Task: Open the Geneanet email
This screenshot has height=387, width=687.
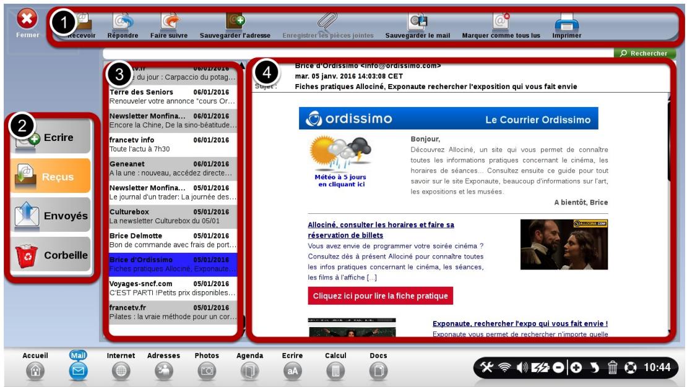Action: (x=173, y=169)
